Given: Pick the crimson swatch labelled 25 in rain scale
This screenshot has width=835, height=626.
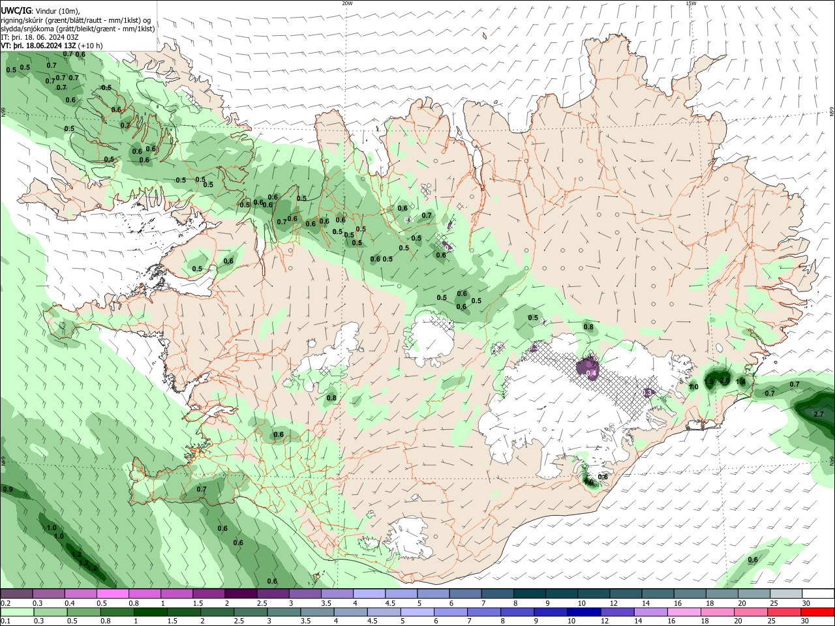Looking at the screenshot, I should pyautogui.click(x=785, y=612).
